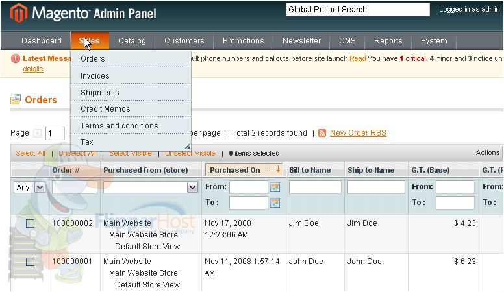Viewport: 504px width, 292px height.
Task: Click the Purchased On From date field
Action: click(249, 188)
